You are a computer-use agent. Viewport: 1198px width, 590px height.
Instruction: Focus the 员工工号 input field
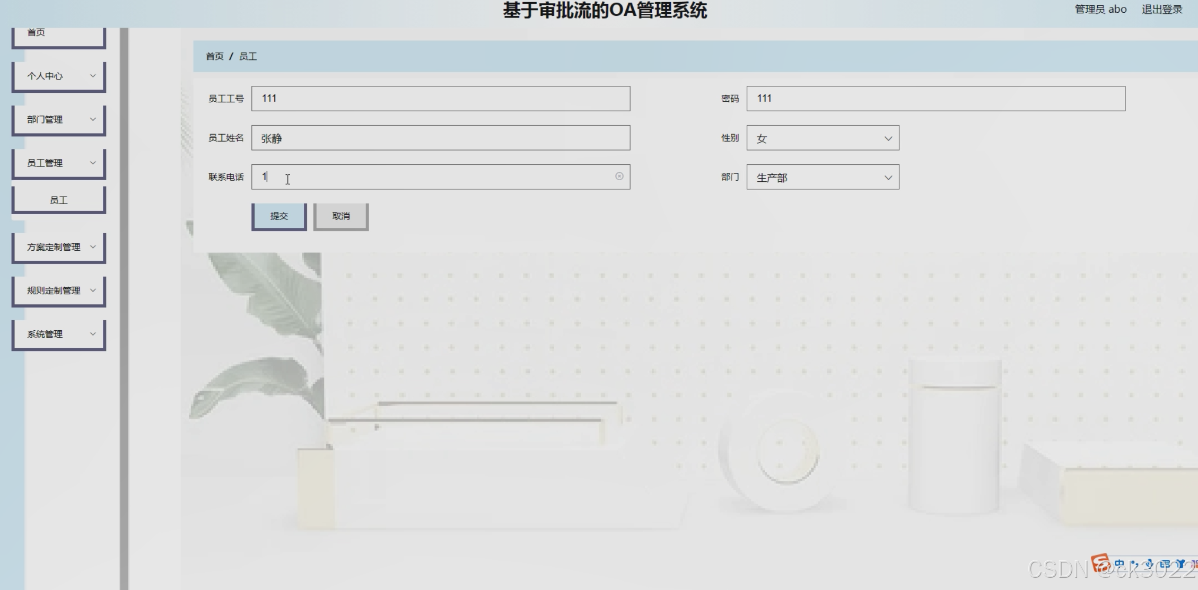(440, 98)
